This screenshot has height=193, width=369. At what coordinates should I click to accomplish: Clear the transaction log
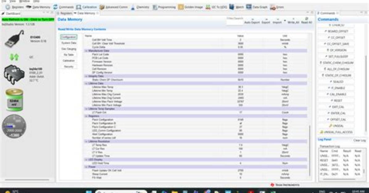tap(359, 140)
